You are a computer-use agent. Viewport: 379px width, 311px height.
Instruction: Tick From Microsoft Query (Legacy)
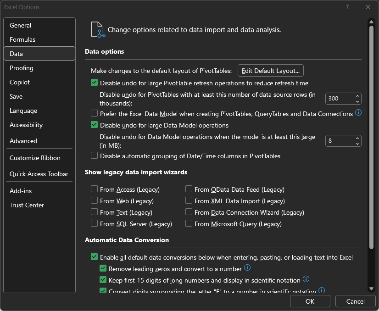coord(189,223)
